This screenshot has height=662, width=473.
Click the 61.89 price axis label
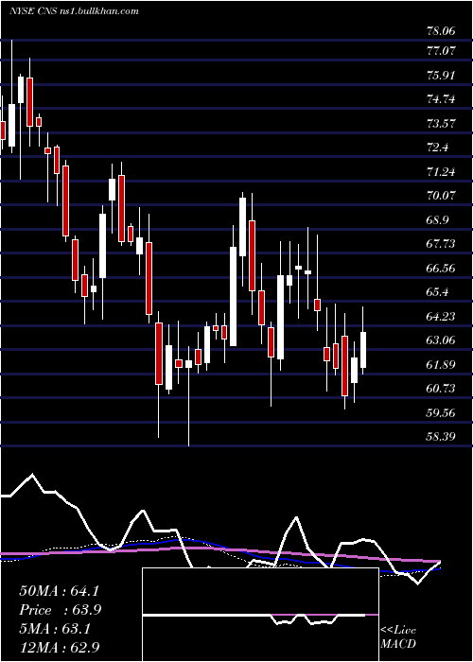coord(442,364)
